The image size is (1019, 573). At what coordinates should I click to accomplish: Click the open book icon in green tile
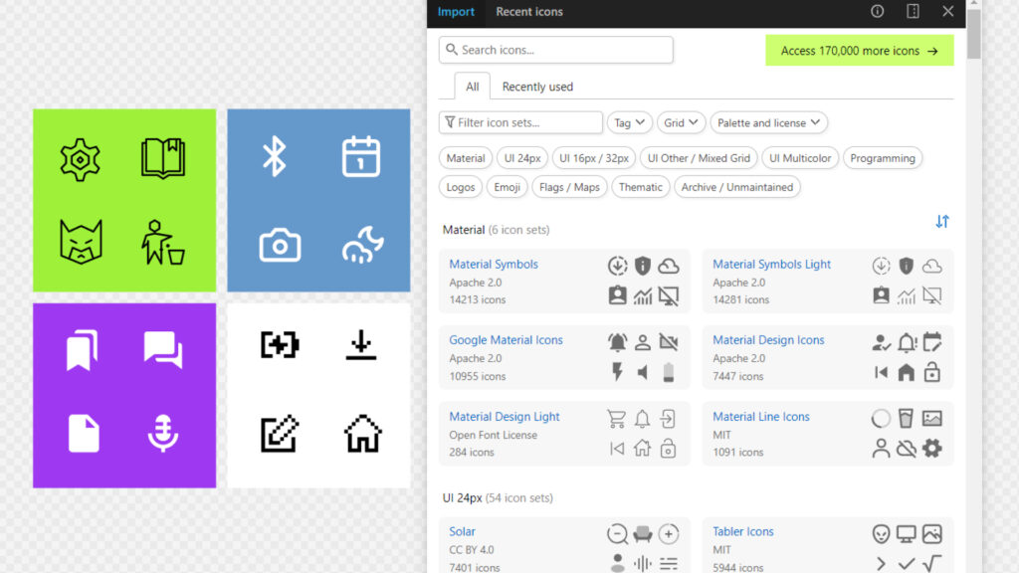[163, 158]
